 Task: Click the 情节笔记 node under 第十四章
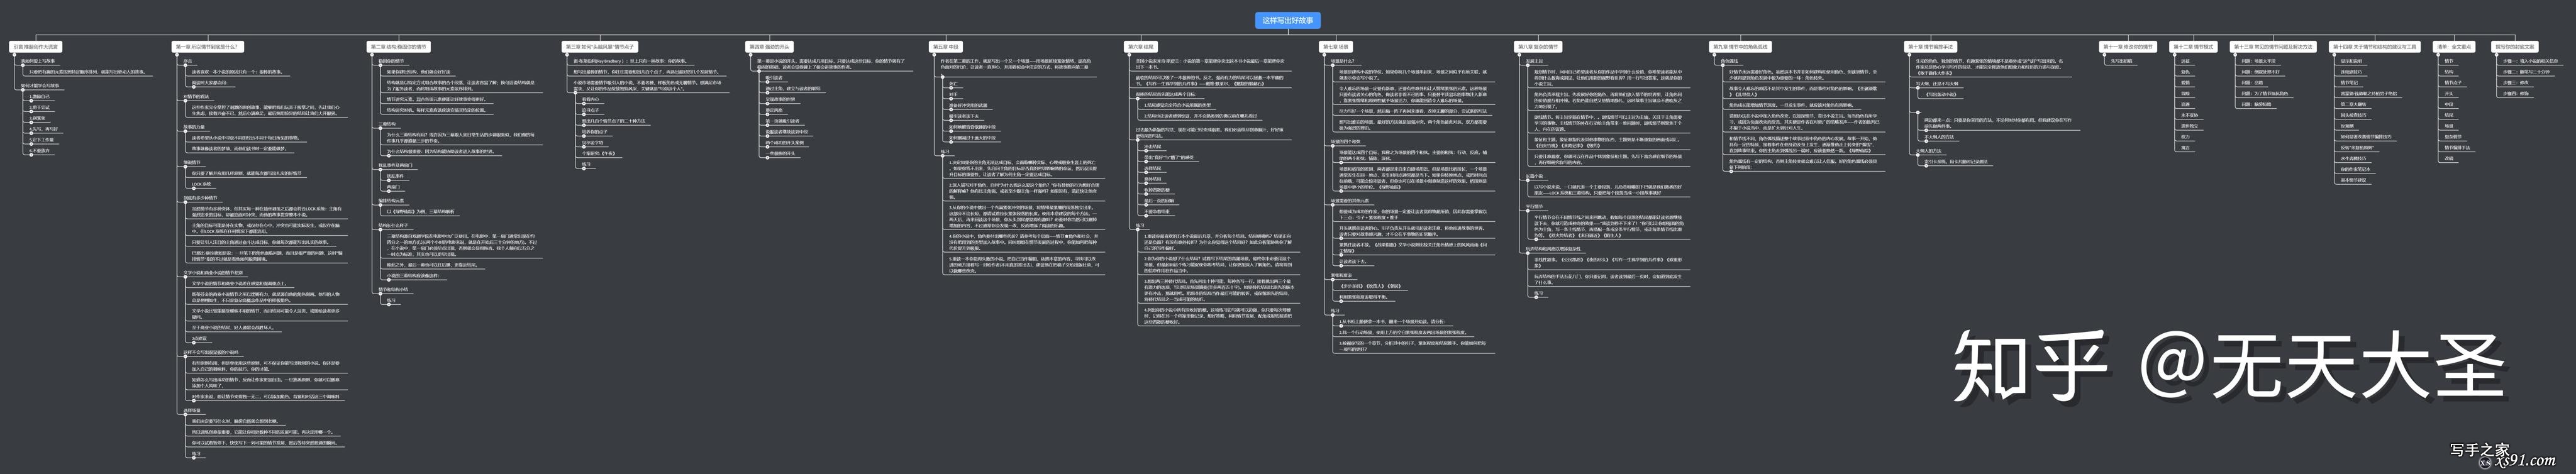(x=2350, y=83)
